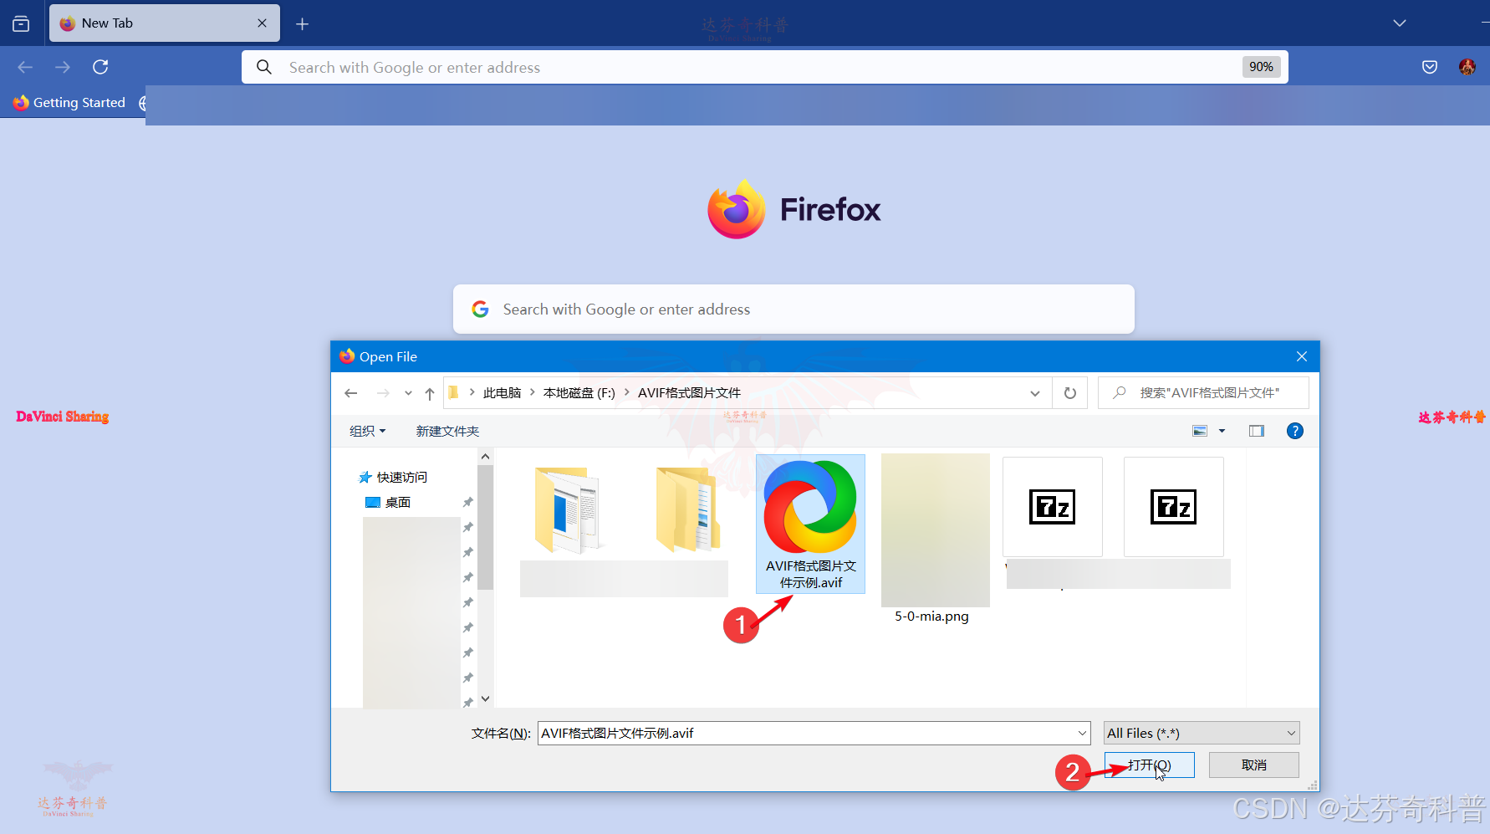This screenshot has height=834, width=1490.
Task: Click the 取消 cancel button
Action: (1253, 765)
